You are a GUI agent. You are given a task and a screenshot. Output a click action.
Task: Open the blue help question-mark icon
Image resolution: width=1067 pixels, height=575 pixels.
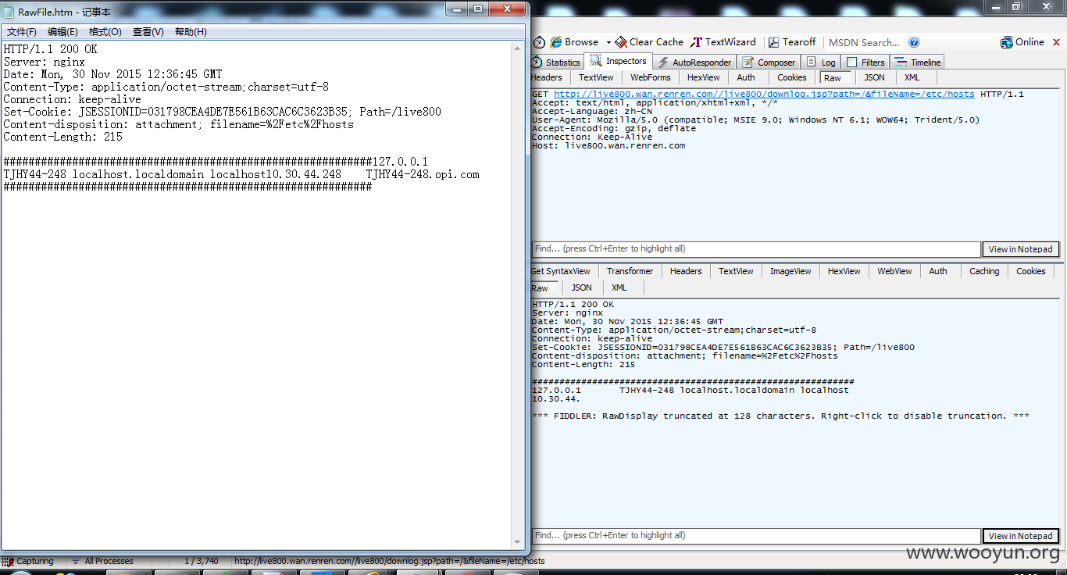tap(914, 42)
